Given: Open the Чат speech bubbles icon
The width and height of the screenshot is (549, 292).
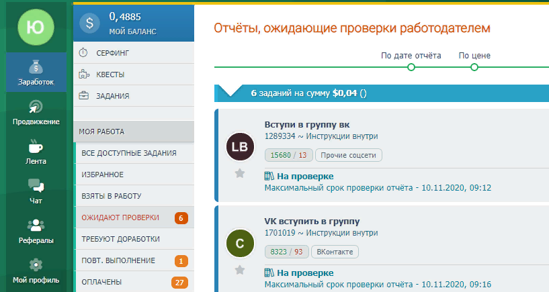Looking at the screenshot, I should click(x=36, y=186).
